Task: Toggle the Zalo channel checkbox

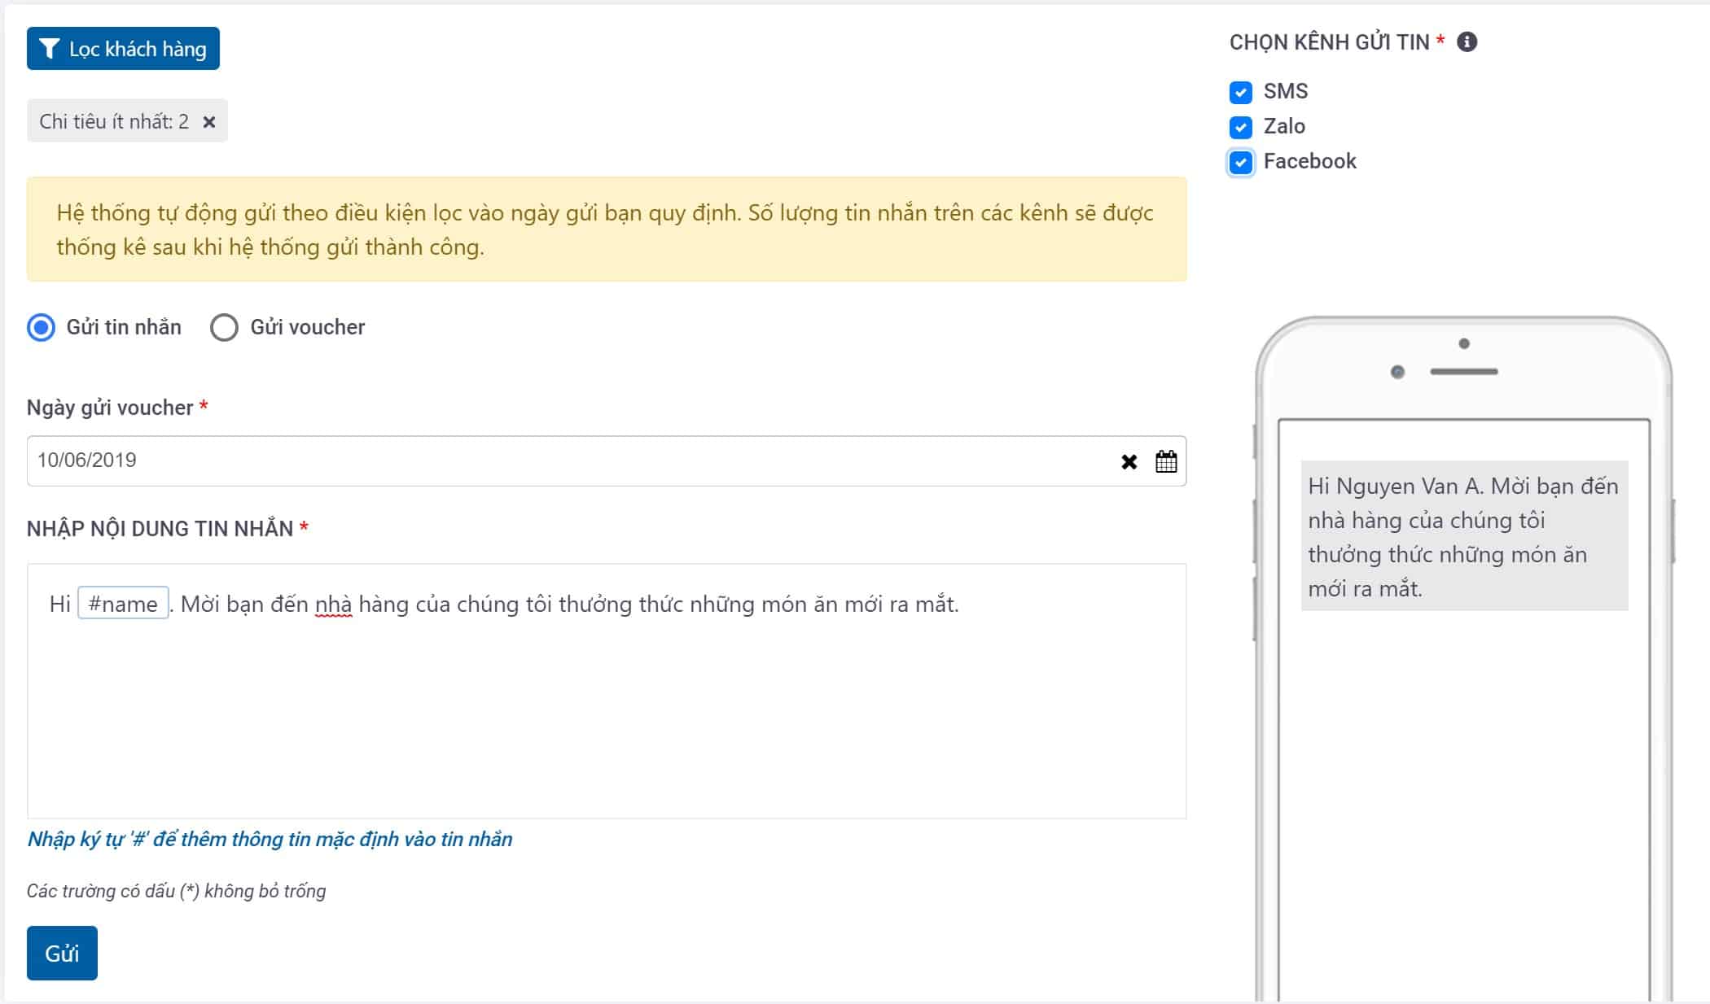Action: pos(1240,127)
